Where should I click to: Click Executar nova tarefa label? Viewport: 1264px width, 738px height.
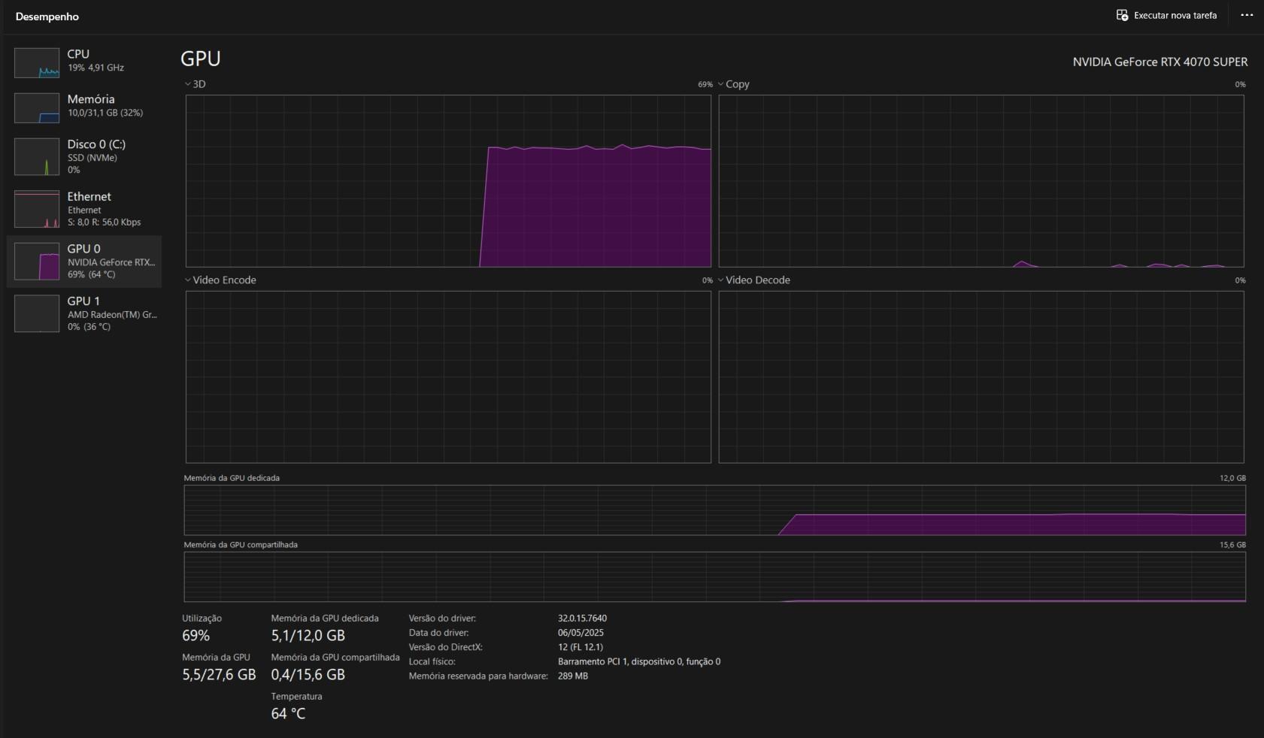pyautogui.click(x=1175, y=15)
